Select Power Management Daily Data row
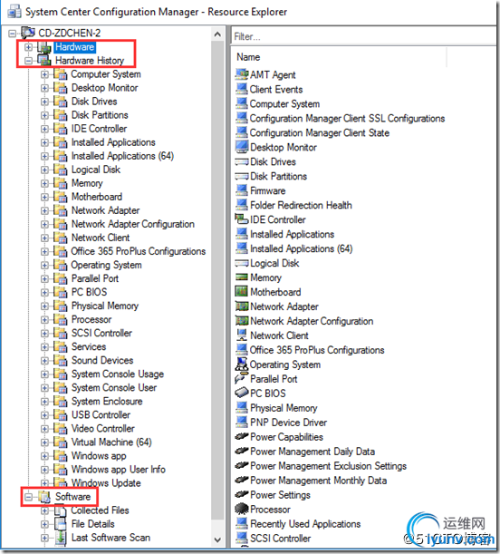This screenshot has height=554, width=500. [312, 452]
